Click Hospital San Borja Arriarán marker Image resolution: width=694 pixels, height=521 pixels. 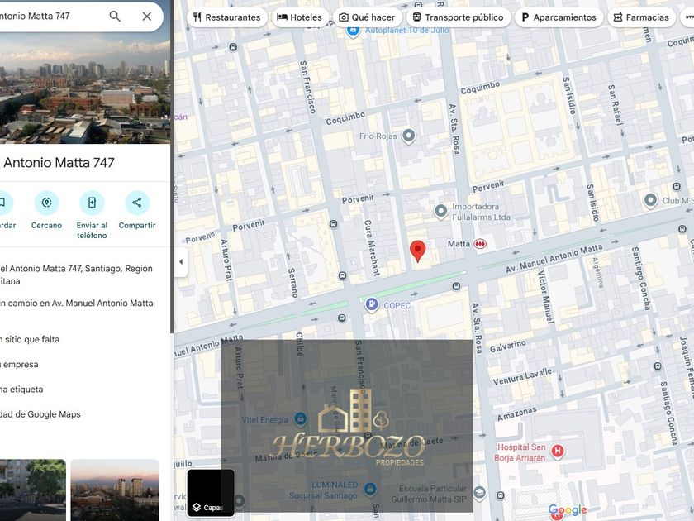pyautogui.click(x=557, y=452)
